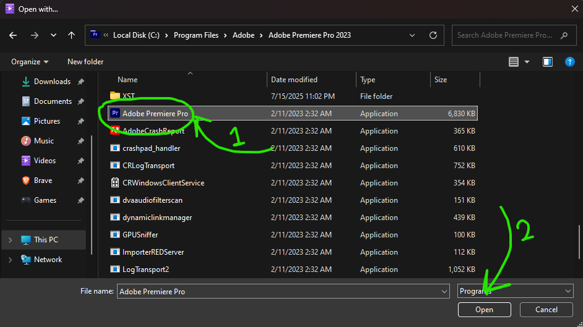This screenshot has width=583, height=327.
Task: Open Music in the sidebar
Action: (44, 141)
